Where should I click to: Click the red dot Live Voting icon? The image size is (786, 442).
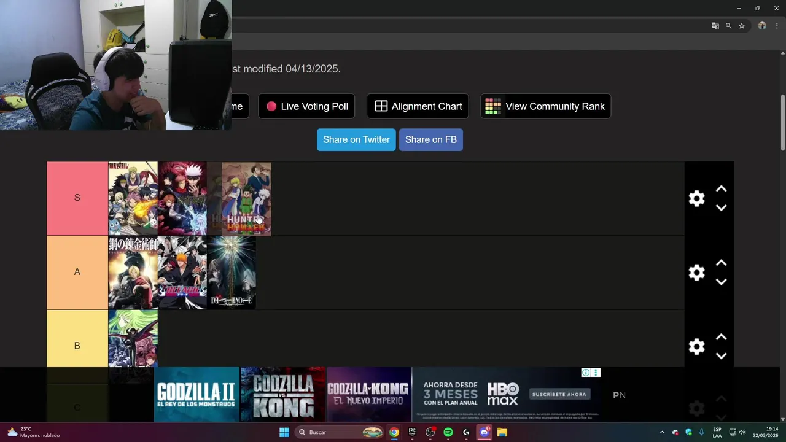point(271,106)
